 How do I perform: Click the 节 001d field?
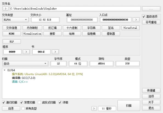[x=41, y=52]
